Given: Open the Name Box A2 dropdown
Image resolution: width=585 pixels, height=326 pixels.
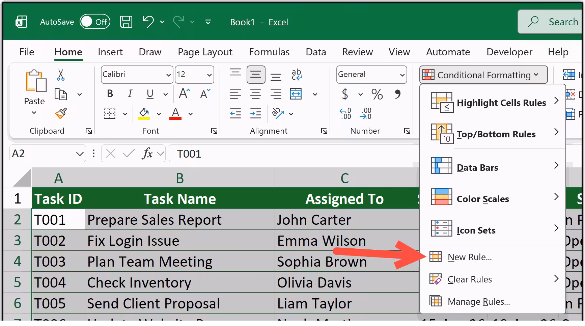Looking at the screenshot, I should tap(80, 154).
